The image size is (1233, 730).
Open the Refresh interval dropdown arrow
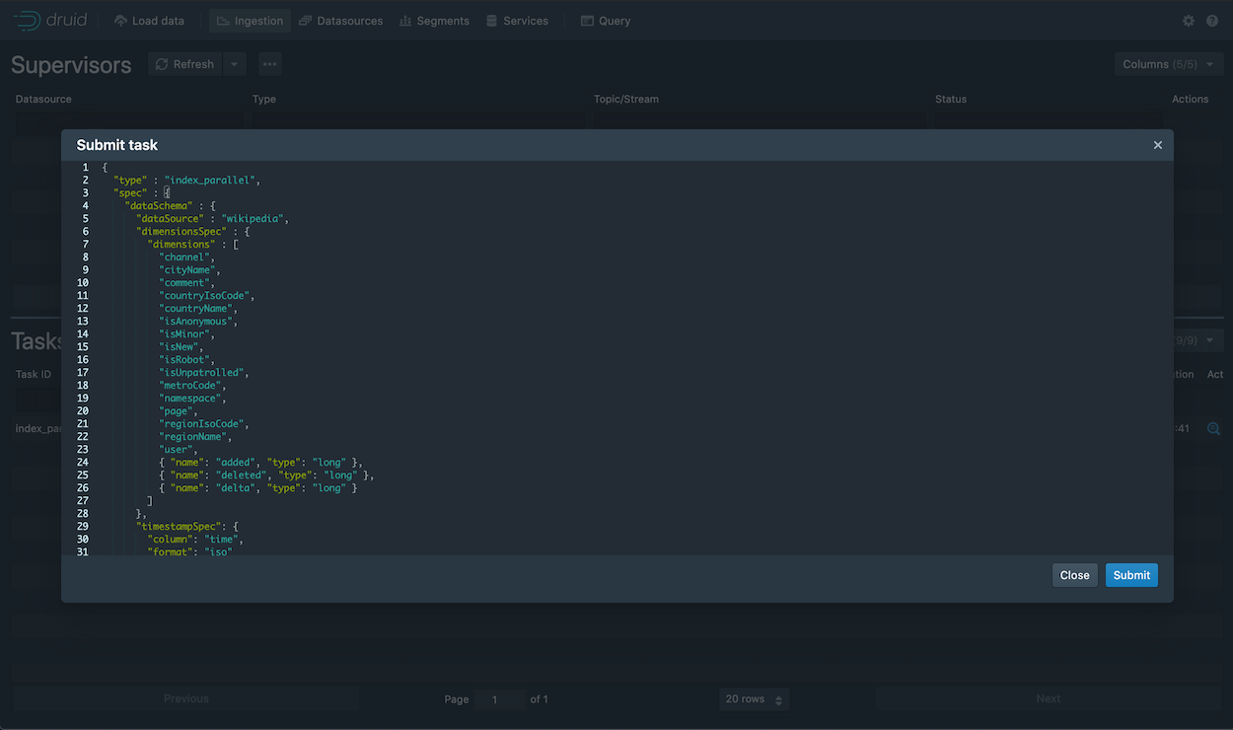(x=234, y=63)
